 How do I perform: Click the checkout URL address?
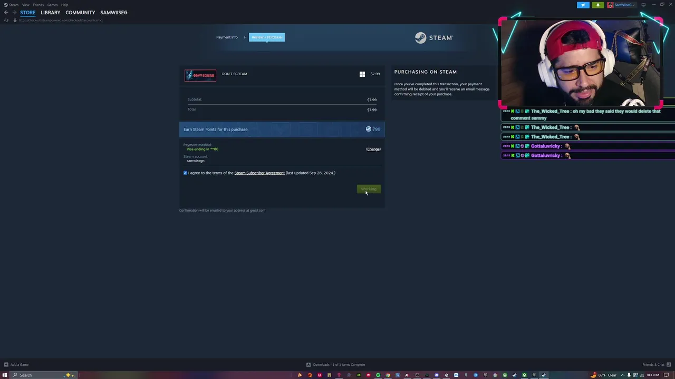[61, 20]
